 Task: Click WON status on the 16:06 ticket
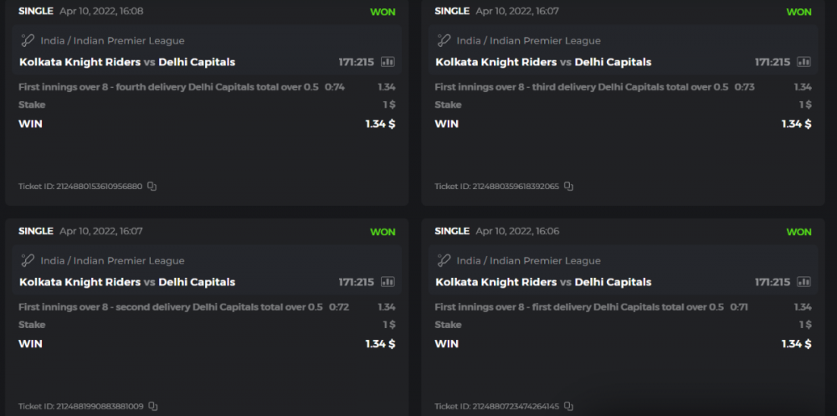pos(798,232)
